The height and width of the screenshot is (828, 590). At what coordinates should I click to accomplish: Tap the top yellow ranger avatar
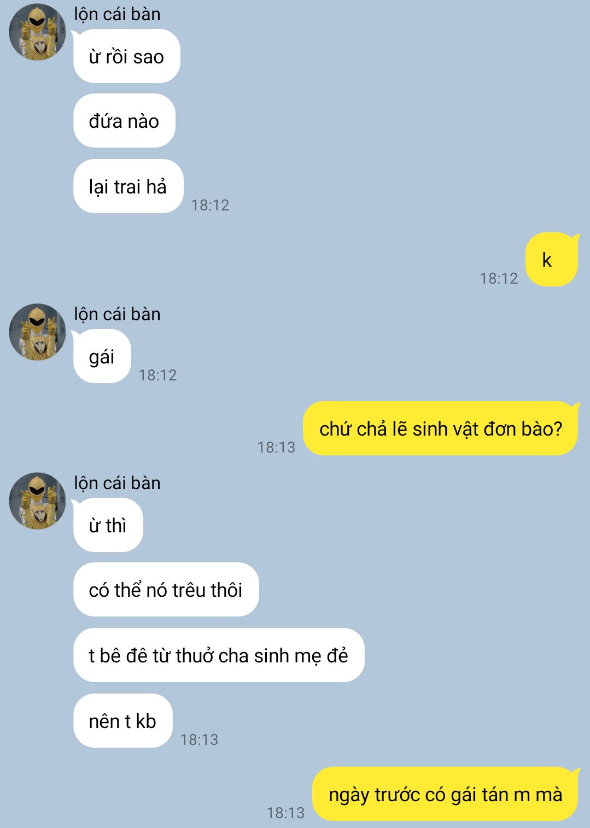(x=37, y=32)
